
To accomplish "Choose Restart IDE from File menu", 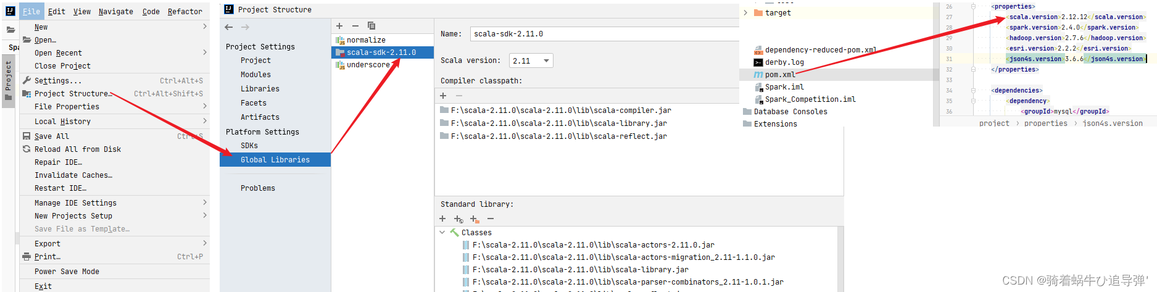I will [60, 188].
